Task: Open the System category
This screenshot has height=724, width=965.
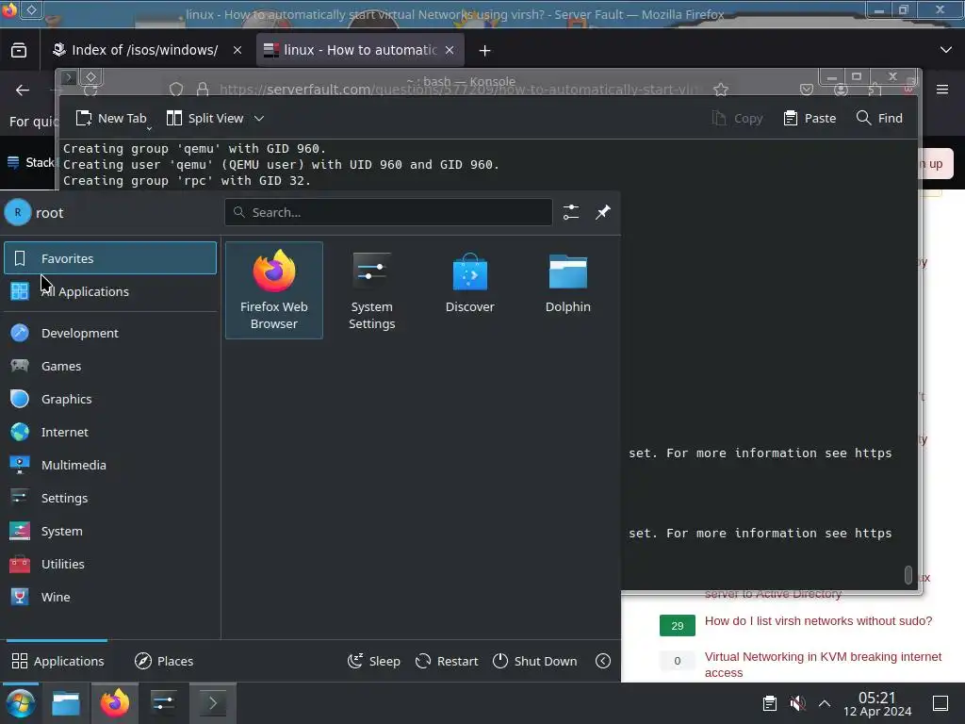Action: (110, 531)
